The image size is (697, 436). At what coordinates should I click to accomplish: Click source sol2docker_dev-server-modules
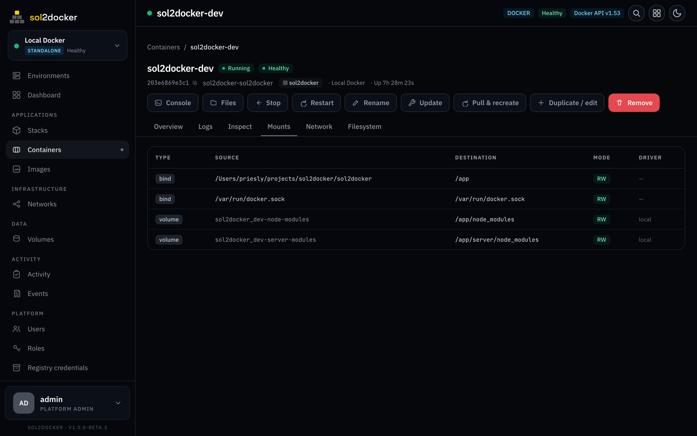pyautogui.click(x=266, y=240)
